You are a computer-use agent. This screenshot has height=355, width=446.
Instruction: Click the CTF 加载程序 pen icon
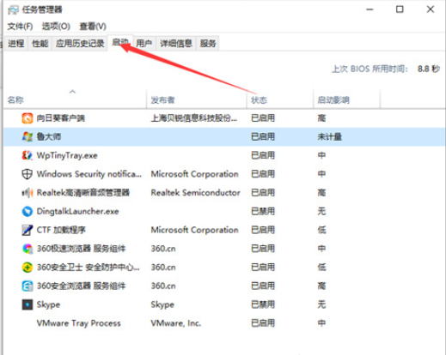tap(27, 230)
